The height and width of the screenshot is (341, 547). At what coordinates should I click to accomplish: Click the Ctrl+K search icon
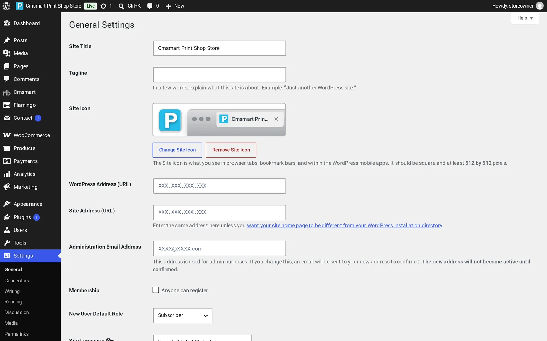121,6
